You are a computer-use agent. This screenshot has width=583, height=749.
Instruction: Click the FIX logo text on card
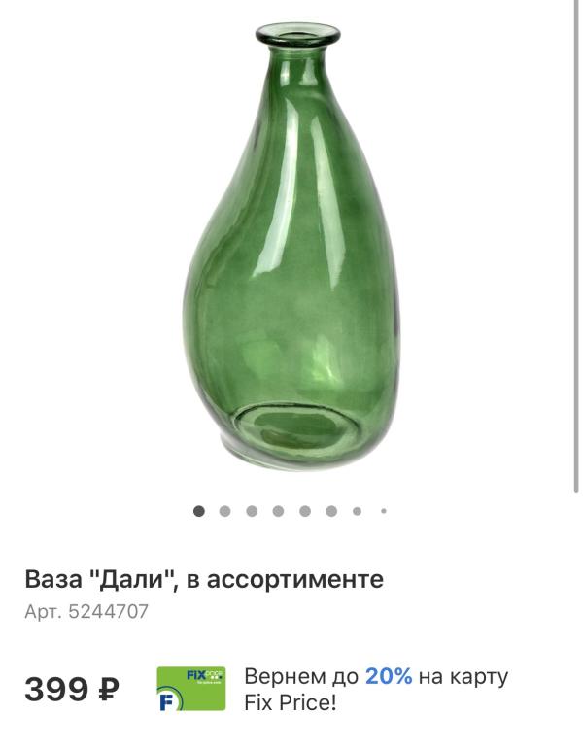point(196,675)
